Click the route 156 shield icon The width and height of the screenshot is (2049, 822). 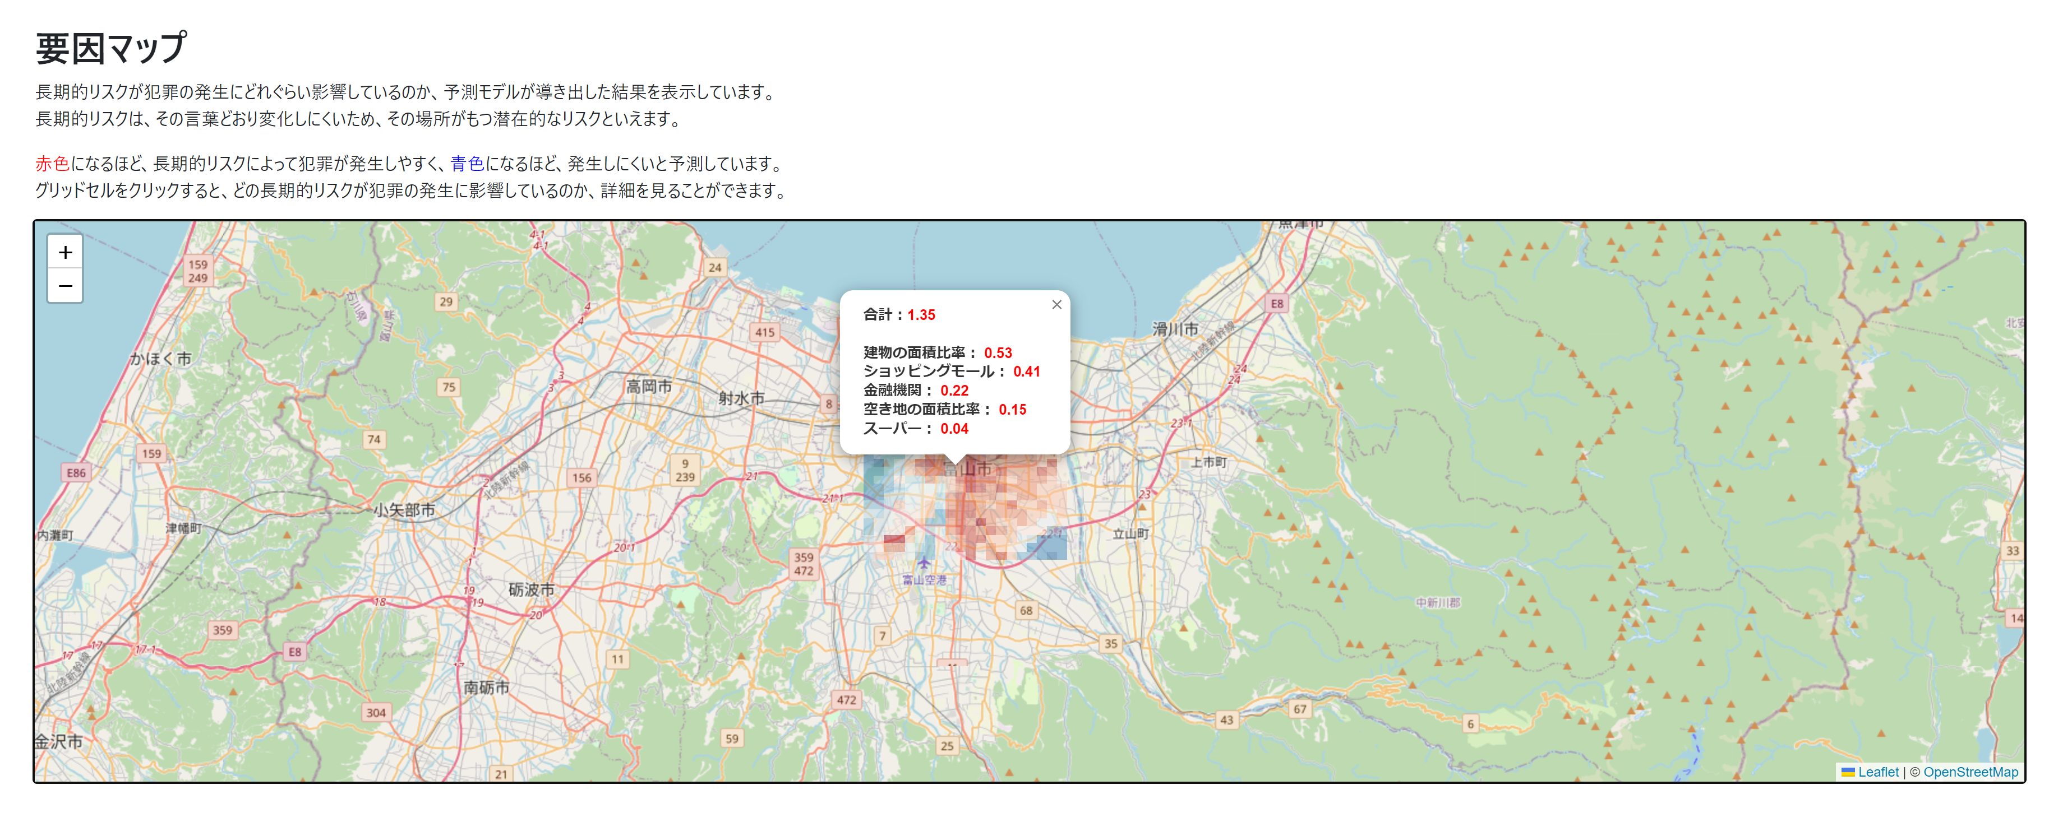click(582, 478)
